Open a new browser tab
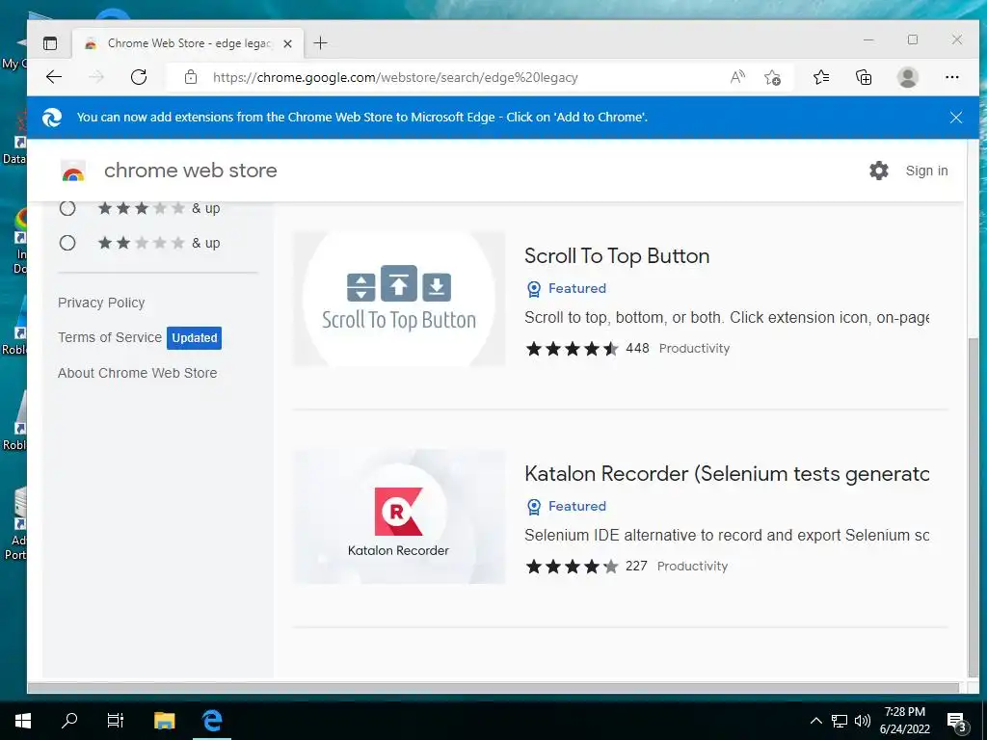The height and width of the screenshot is (740, 987). [x=320, y=42]
